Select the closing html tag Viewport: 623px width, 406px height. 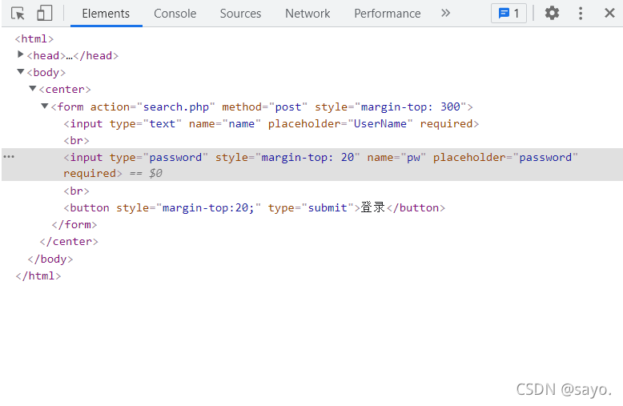point(38,275)
